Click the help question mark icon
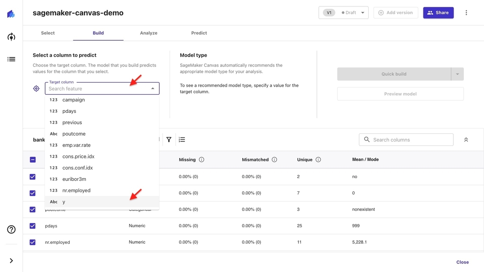The width and height of the screenshot is (484, 272). pos(11,230)
